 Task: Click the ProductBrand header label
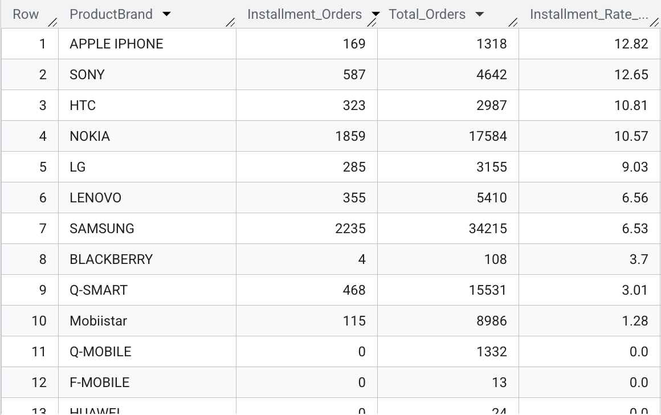tap(111, 14)
